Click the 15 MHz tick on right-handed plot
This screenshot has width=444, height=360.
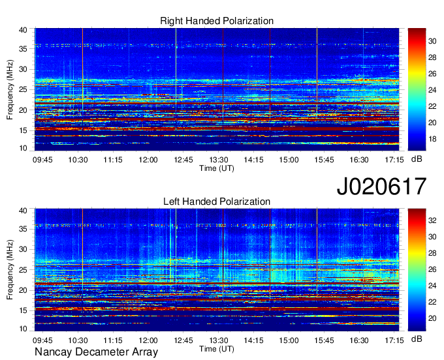(x=23, y=130)
